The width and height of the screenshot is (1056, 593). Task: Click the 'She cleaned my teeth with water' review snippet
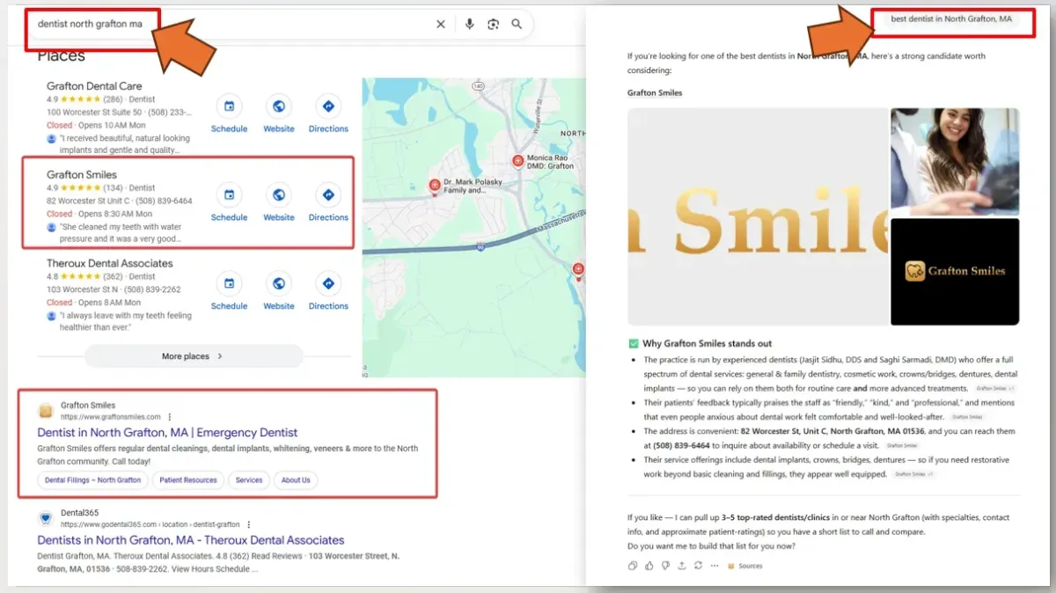pos(120,232)
